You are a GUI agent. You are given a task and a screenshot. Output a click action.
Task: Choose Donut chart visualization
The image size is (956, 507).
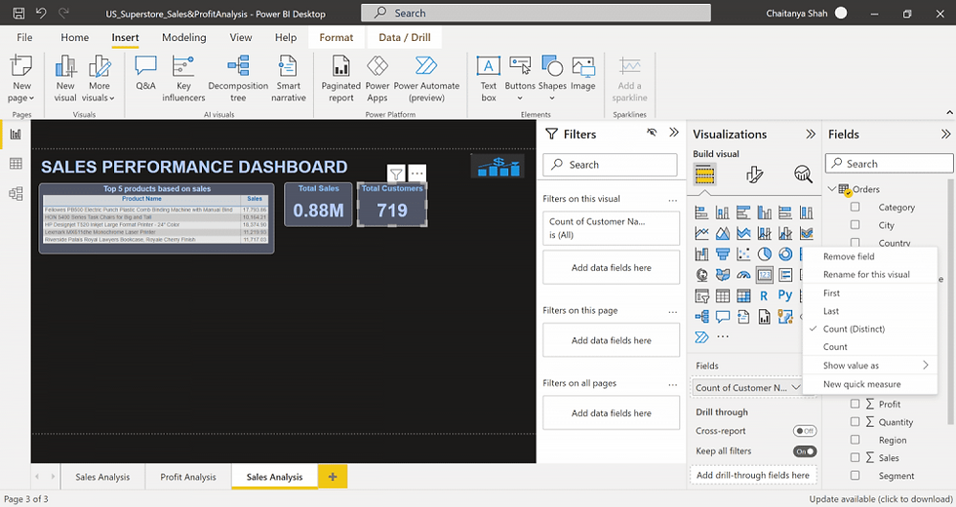point(785,253)
